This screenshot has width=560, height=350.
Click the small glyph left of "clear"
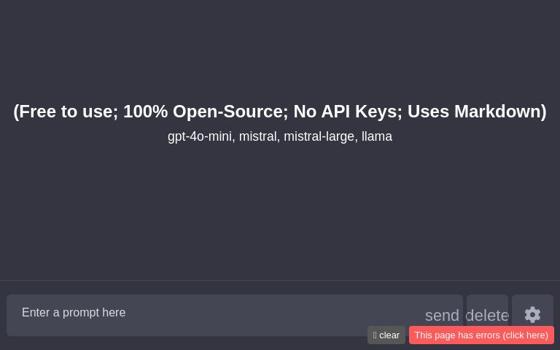click(x=375, y=335)
